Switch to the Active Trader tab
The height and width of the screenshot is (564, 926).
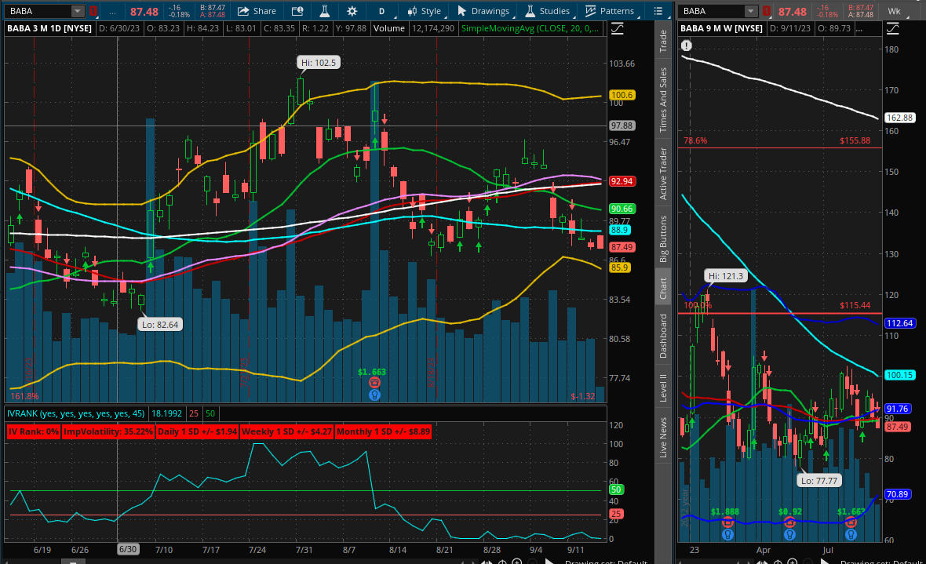(x=663, y=173)
